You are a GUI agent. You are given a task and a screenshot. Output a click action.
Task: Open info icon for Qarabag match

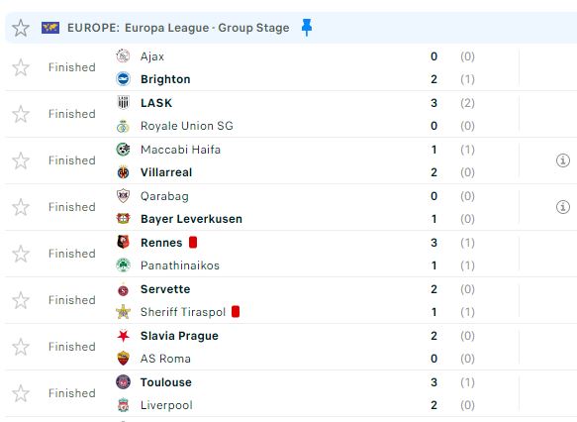[x=562, y=207]
